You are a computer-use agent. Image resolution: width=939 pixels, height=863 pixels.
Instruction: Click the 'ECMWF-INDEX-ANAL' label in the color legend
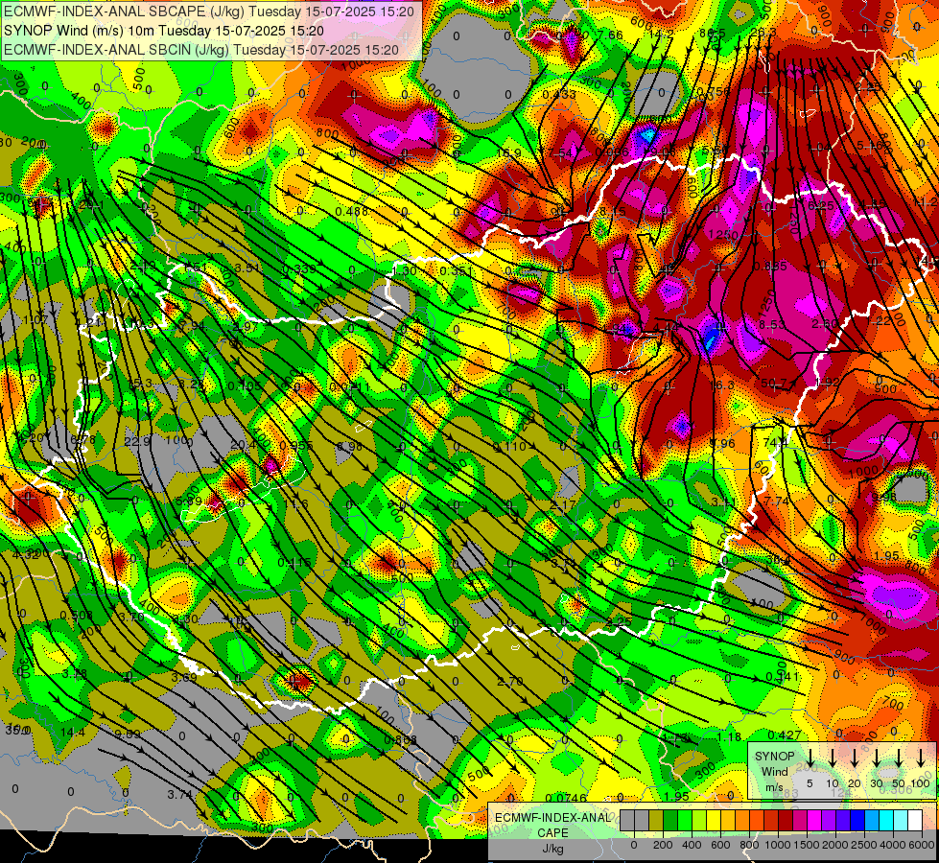click(x=552, y=818)
